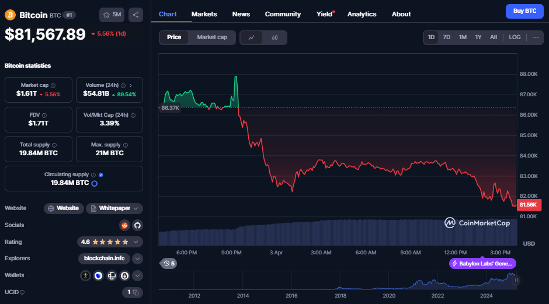Click the 5.56% (1d) change text
The image size is (549, 304).
tap(109, 34)
